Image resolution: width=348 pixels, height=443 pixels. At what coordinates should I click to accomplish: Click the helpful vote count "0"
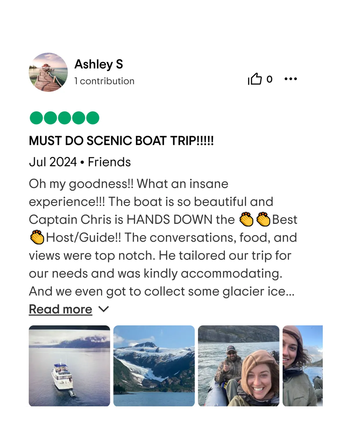coord(269,79)
